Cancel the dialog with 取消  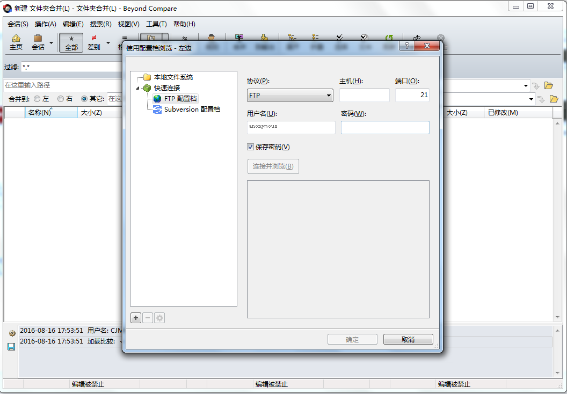coord(408,339)
